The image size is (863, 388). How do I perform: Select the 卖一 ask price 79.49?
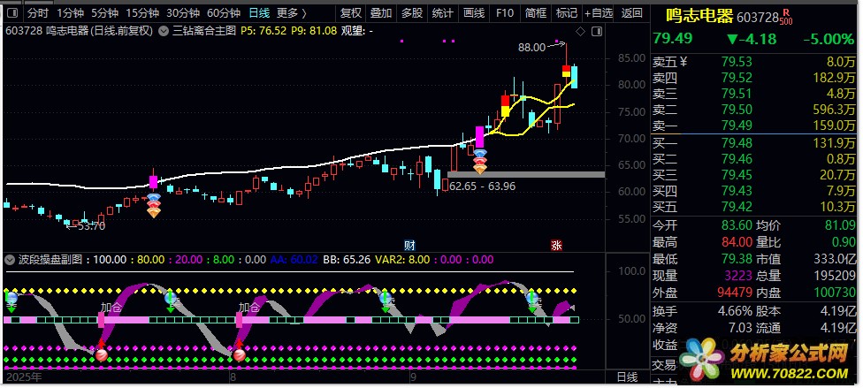coord(737,126)
